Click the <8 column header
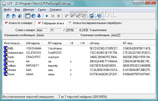The width and height of the screenshot is (158, 101). click(73, 43)
